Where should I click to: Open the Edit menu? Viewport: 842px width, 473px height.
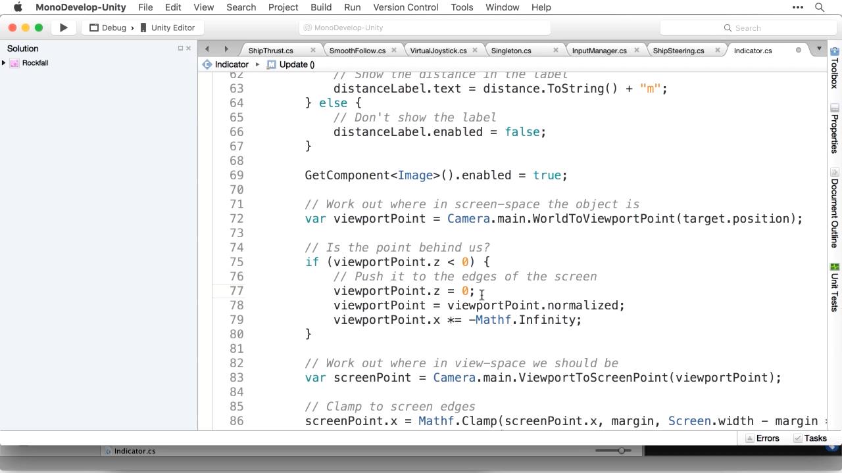[x=173, y=7]
